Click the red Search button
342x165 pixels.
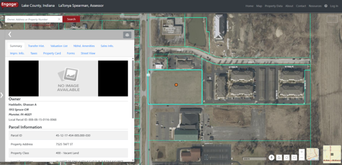click(x=71, y=19)
